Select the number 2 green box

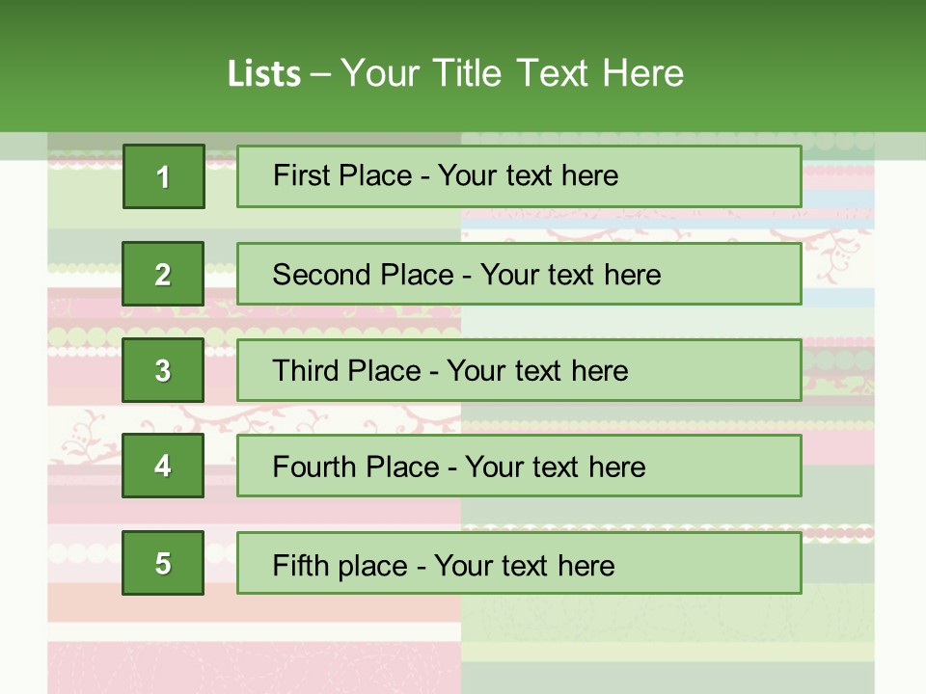click(x=163, y=274)
